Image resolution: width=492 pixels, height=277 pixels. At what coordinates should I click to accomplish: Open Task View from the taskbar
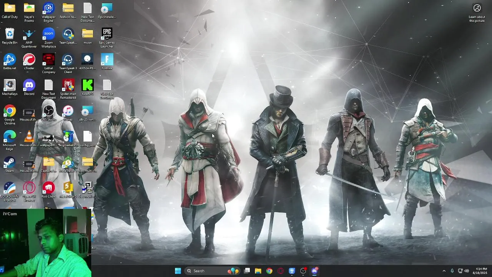click(x=247, y=271)
